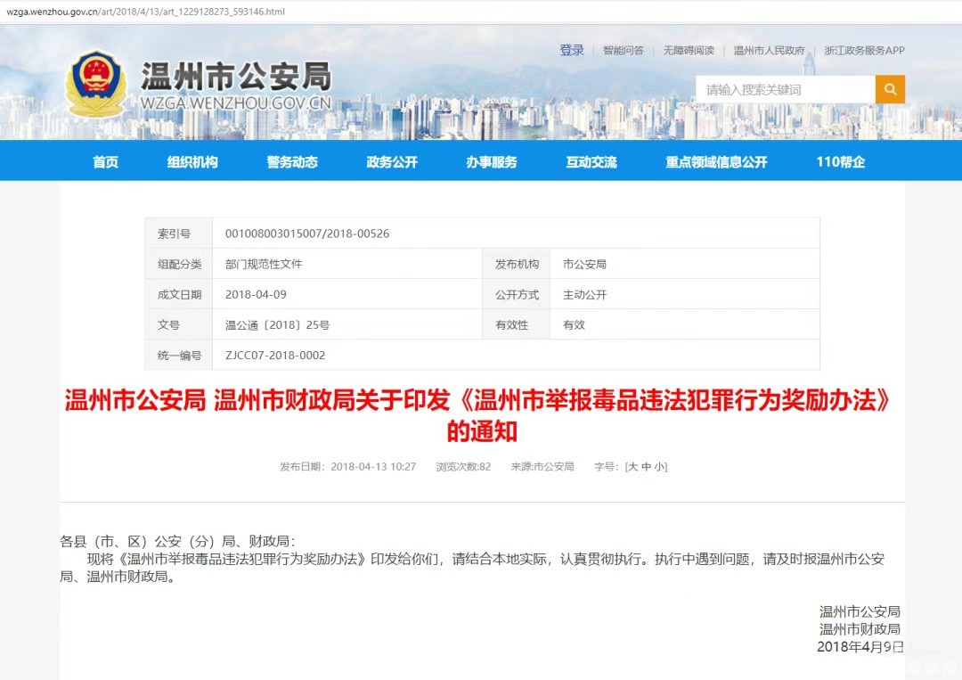Set font size to 小
Viewport: 962px width, 680px height.
659,466
